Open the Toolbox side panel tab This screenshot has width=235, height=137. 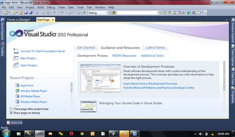tap(2, 49)
